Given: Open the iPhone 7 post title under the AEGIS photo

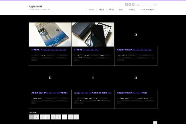Looking at the screenshot, I should coord(49,50).
